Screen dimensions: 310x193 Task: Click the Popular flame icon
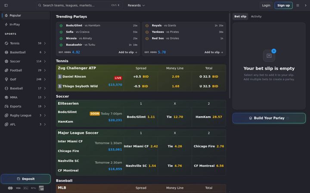coord(6,15)
